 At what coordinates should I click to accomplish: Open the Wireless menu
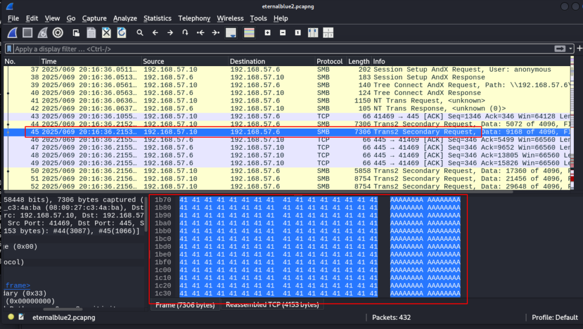[230, 18]
